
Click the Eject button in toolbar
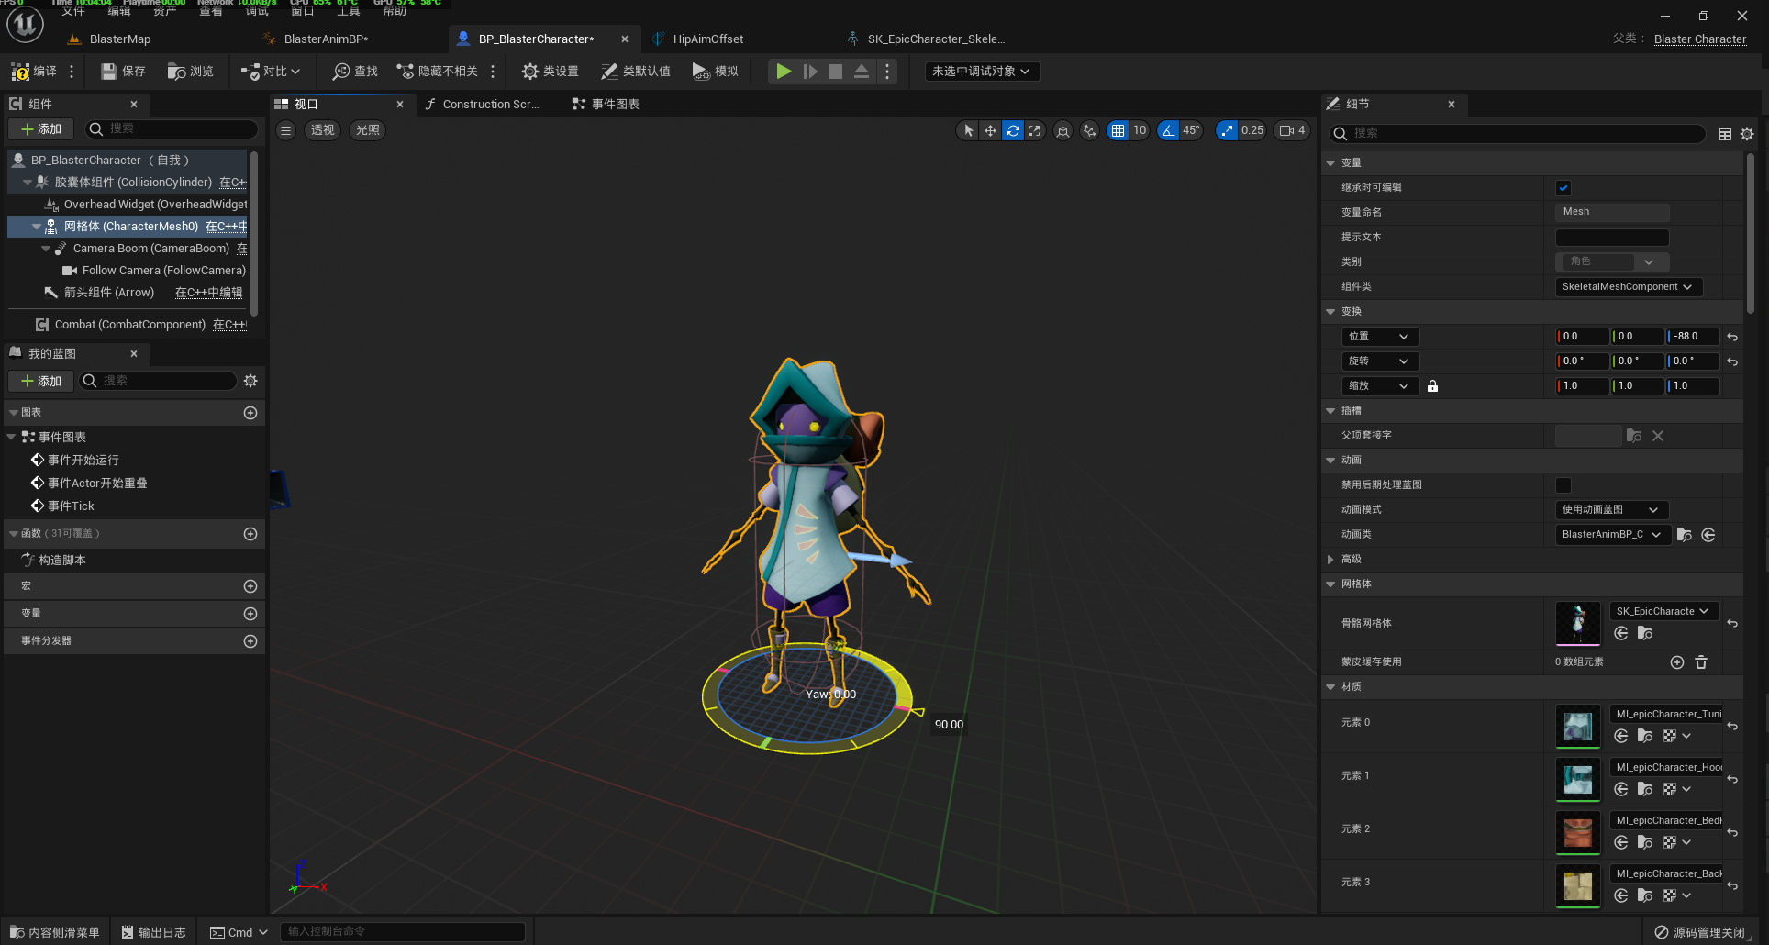(862, 72)
